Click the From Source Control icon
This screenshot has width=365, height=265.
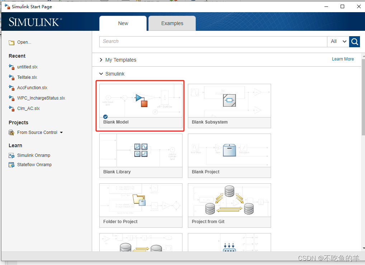click(x=11, y=132)
